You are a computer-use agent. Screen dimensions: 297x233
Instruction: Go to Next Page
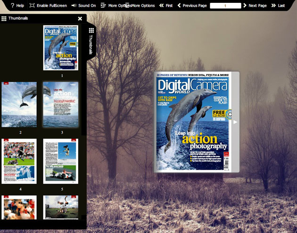coord(255,6)
